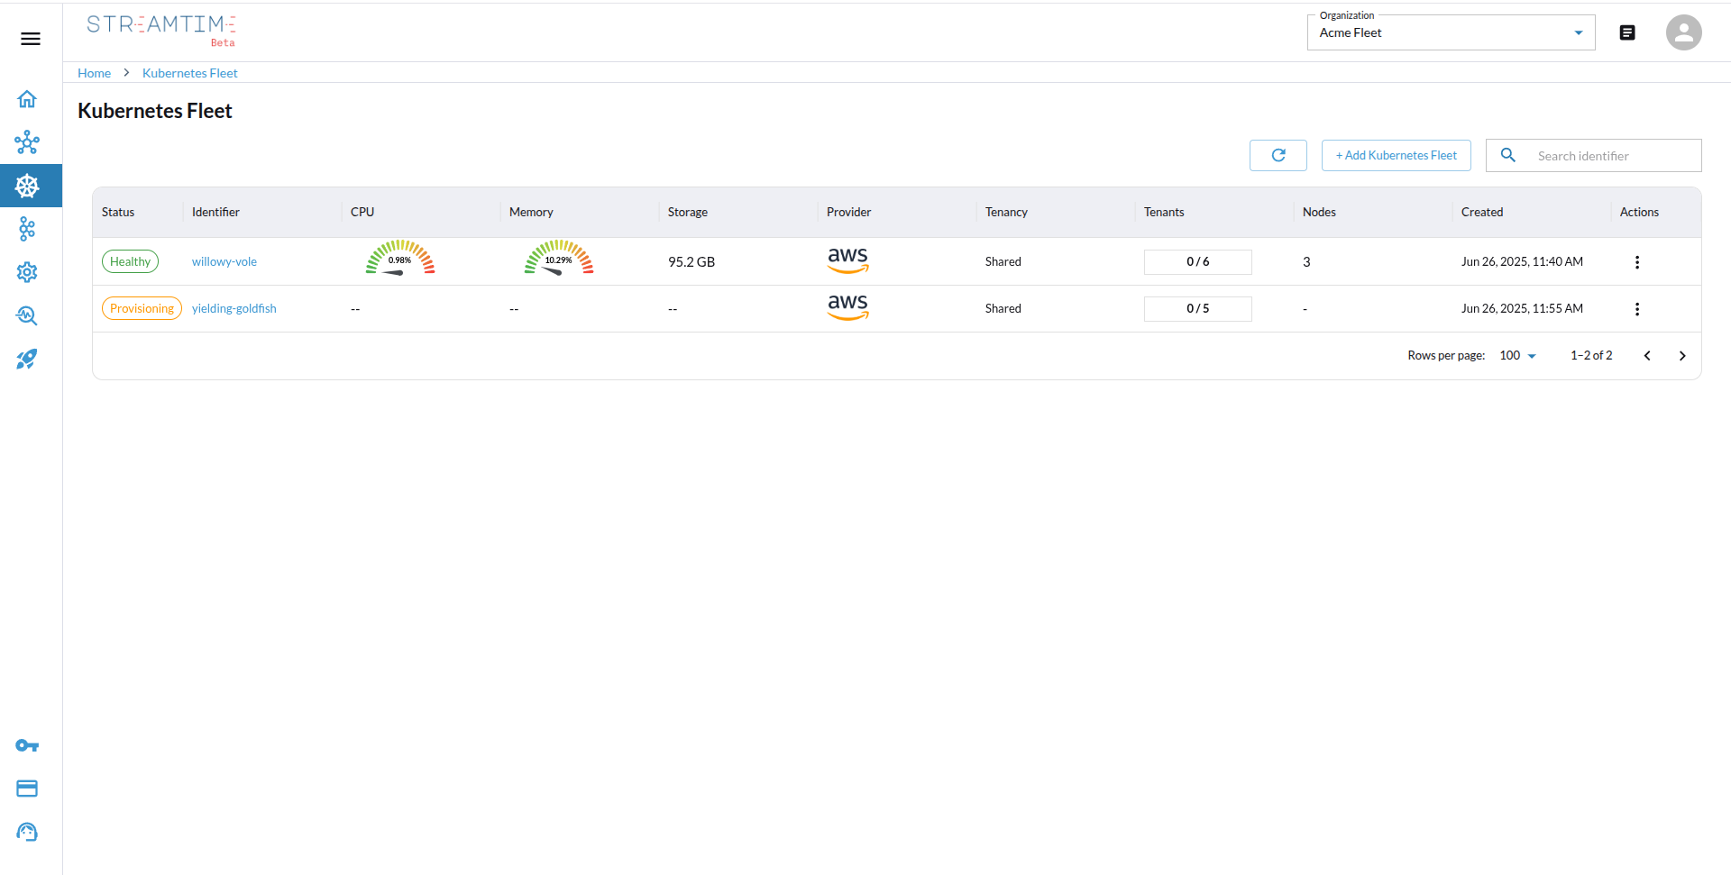Open the settings gear sidebar icon
This screenshot has width=1731, height=875.
(x=27, y=272)
